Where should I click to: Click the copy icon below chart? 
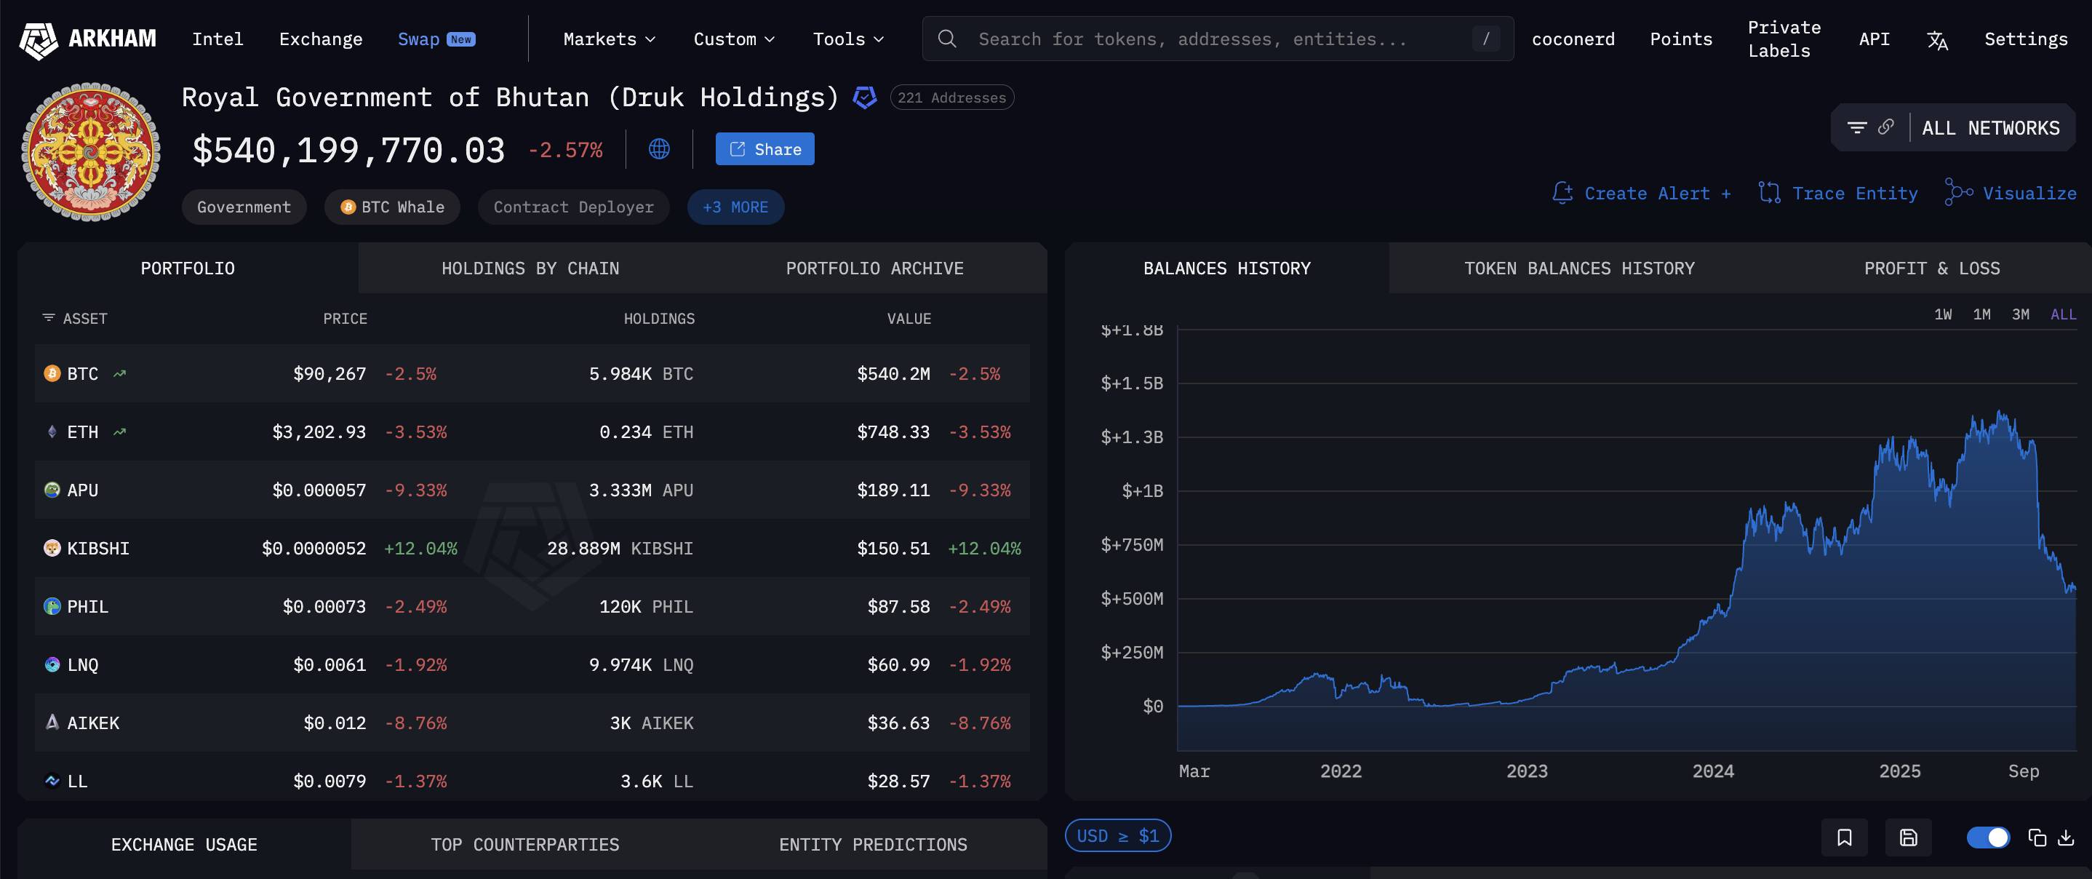tap(2036, 837)
